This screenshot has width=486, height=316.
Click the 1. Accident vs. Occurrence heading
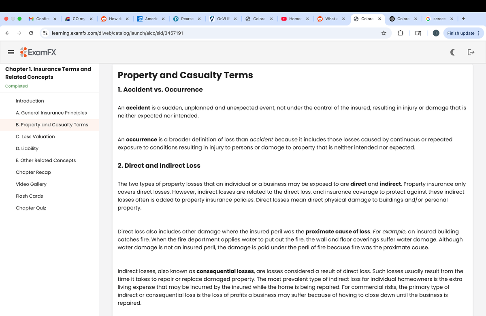point(160,90)
